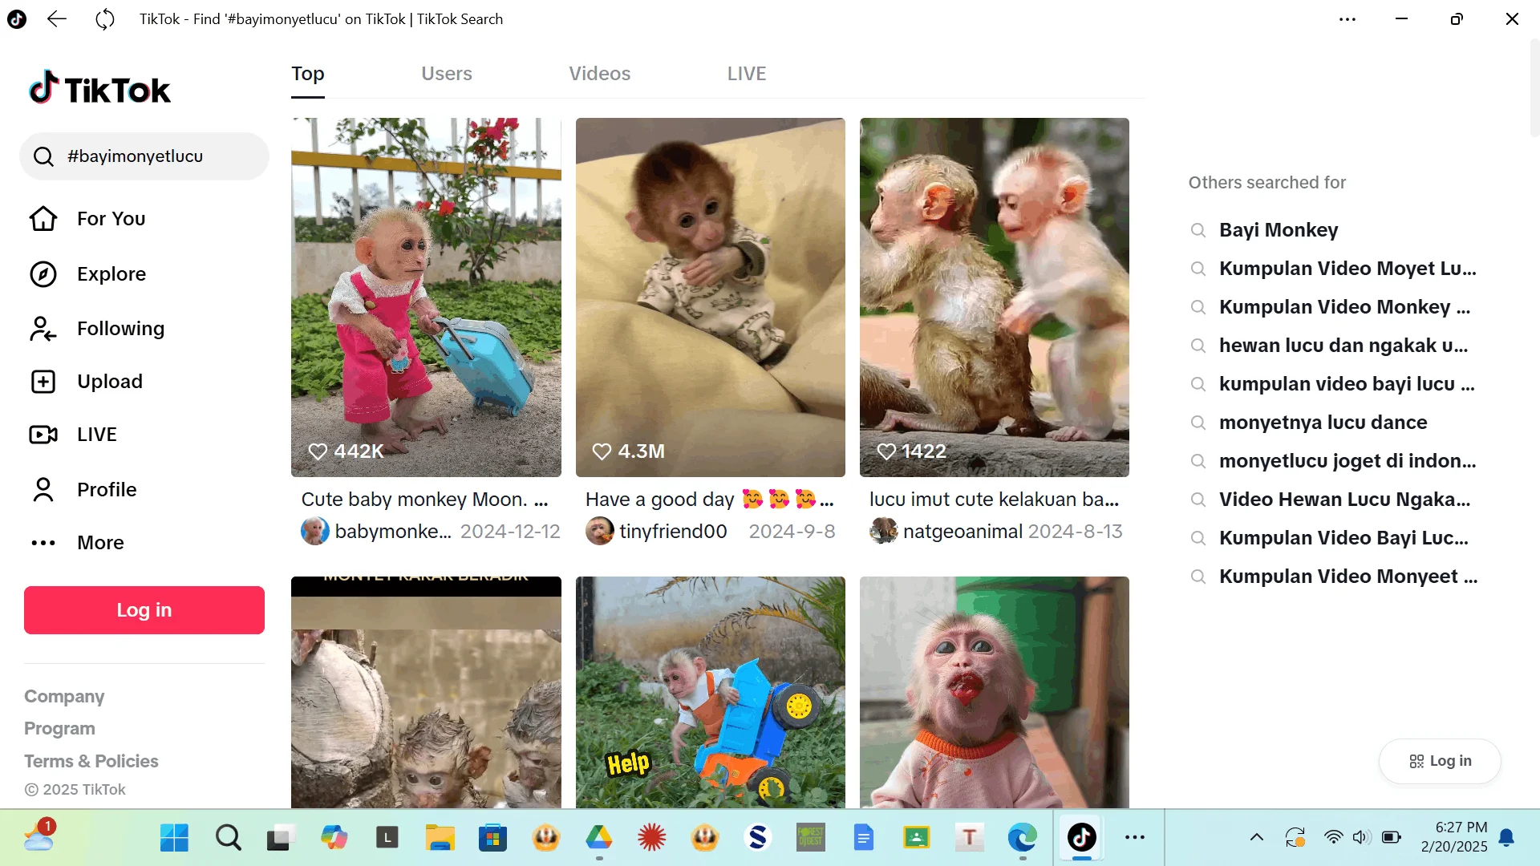Open the Company footer link
The width and height of the screenshot is (1540, 866).
(x=64, y=697)
